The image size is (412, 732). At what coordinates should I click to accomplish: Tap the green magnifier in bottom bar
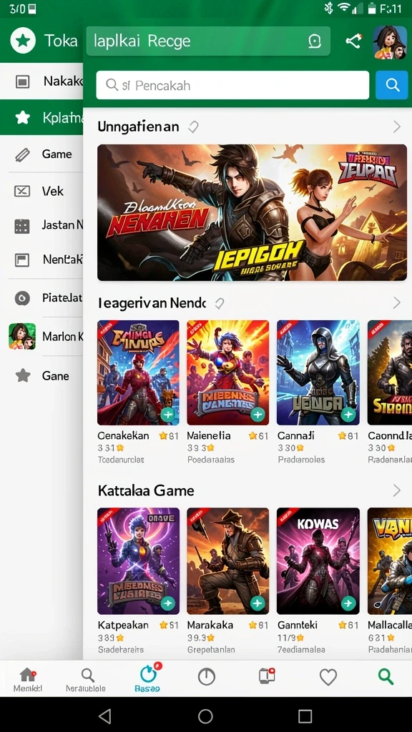[386, 676]
